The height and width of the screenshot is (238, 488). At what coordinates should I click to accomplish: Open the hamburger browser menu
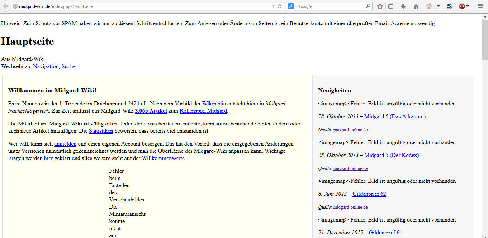480,6
